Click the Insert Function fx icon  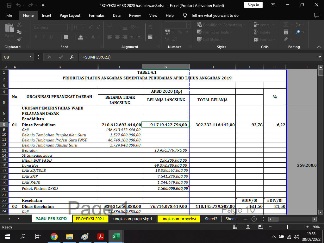click(72, 57)
